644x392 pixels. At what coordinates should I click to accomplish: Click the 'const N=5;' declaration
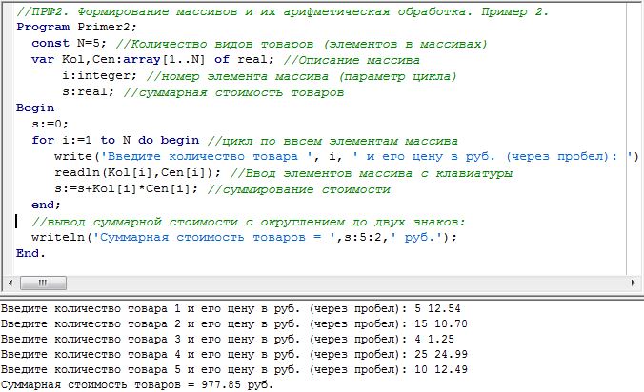64,44
